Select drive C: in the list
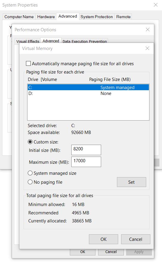162x262 pixels. pos(88,88)
